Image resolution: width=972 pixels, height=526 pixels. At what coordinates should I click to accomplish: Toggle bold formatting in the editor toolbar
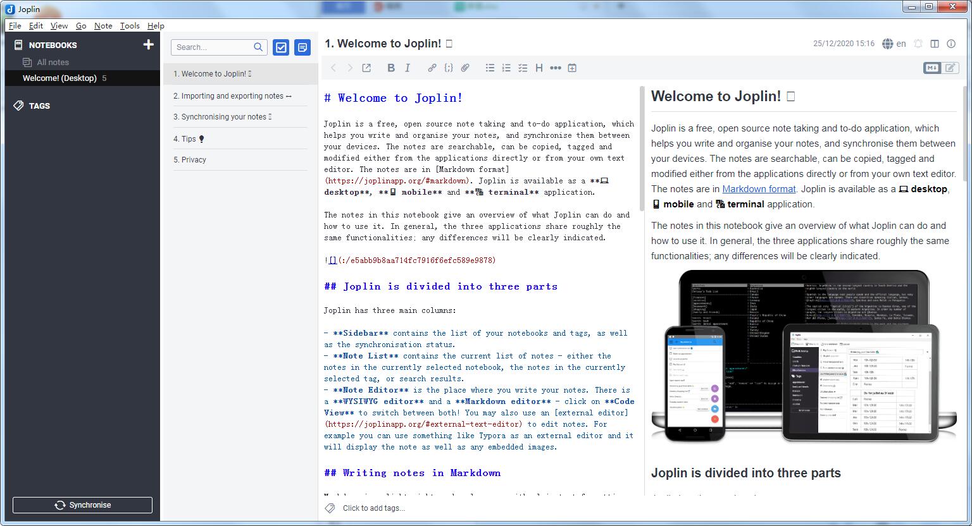click(391, 68)
